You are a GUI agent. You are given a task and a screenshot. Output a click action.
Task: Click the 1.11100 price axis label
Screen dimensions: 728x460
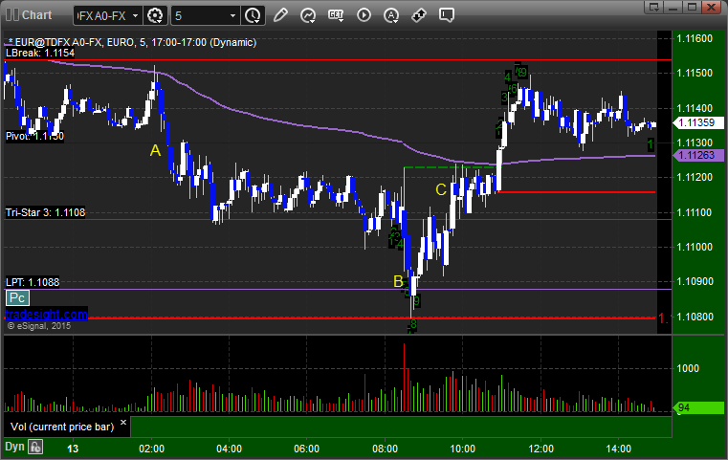(x=695, y=212)
